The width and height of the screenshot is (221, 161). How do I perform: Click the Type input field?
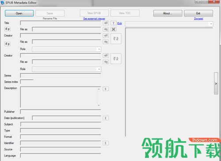tap(61, 131)
